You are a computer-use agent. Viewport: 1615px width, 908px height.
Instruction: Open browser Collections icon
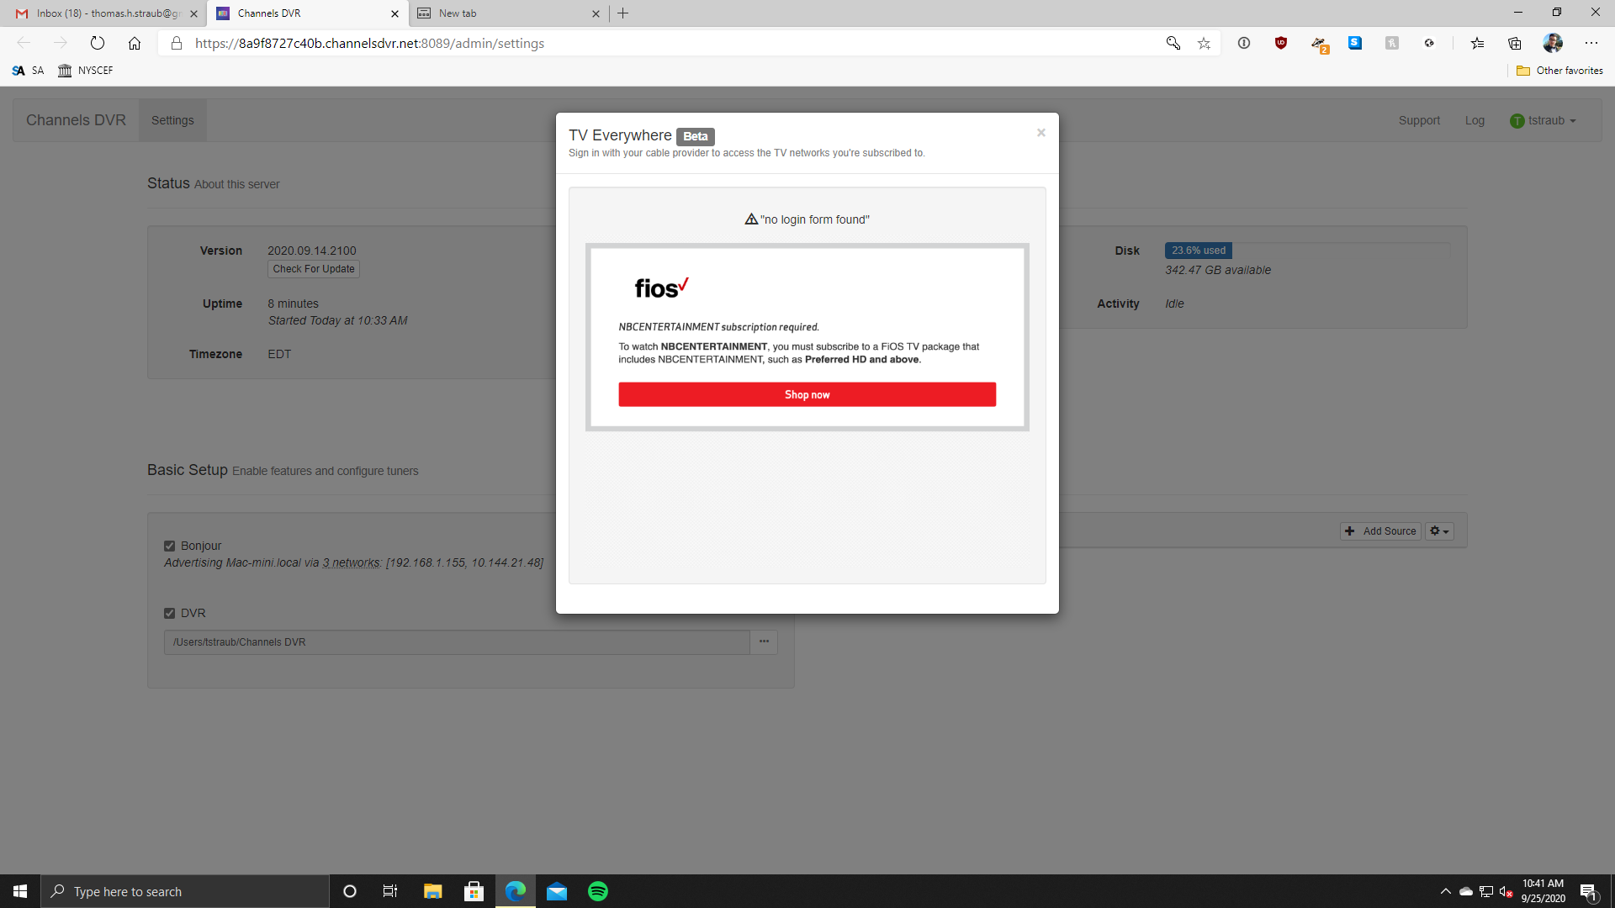coord(1514,43)
